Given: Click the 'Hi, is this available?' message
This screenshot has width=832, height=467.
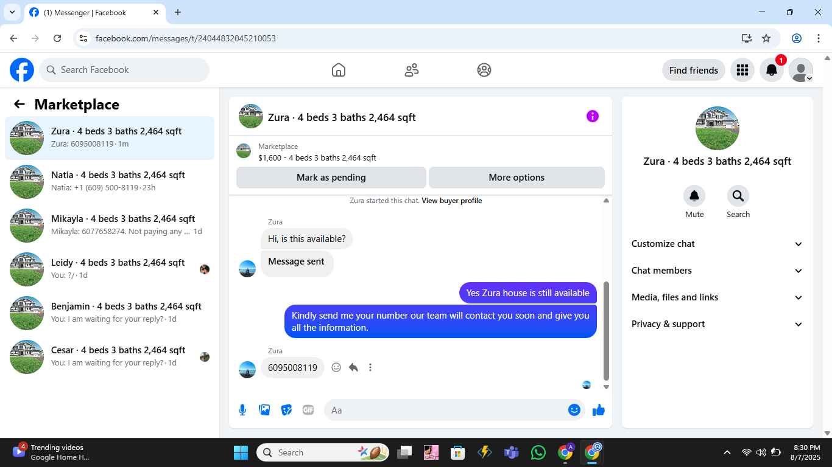Looking at the screenshot, I should pyautogui.click(x=307, y=239).
